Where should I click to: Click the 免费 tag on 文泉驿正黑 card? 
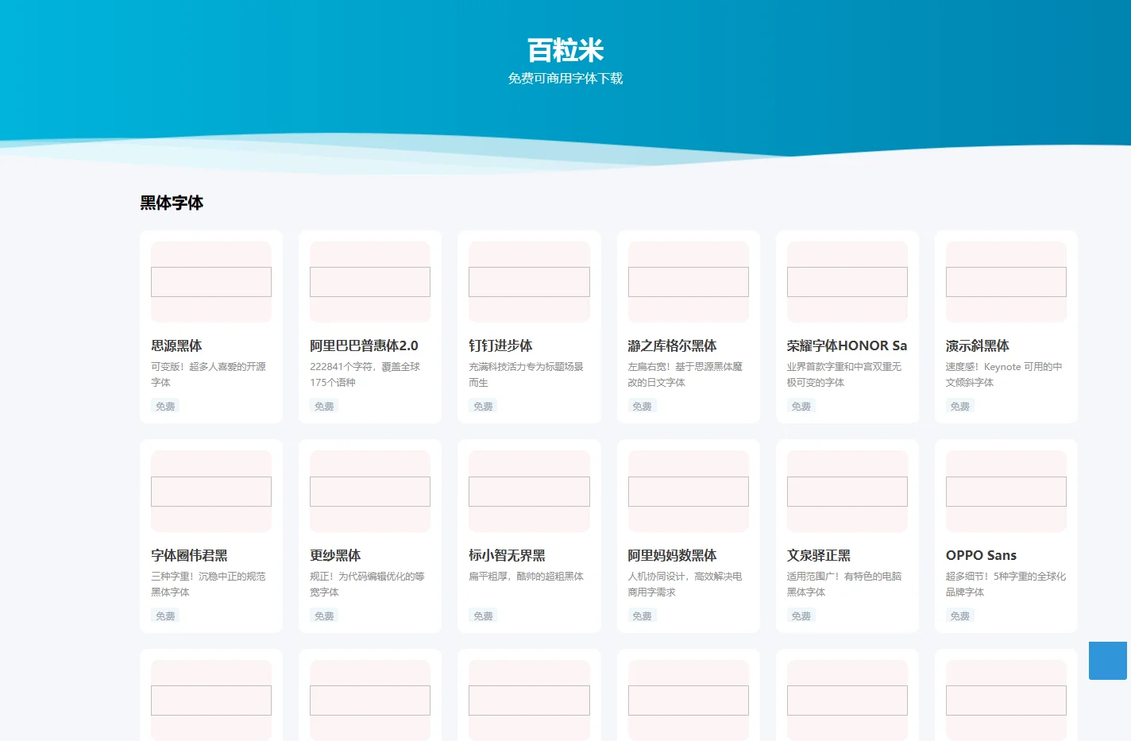[x=801, y=616]
